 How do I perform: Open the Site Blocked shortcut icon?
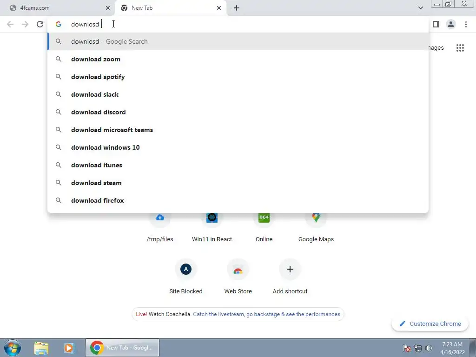coord(186,269)
